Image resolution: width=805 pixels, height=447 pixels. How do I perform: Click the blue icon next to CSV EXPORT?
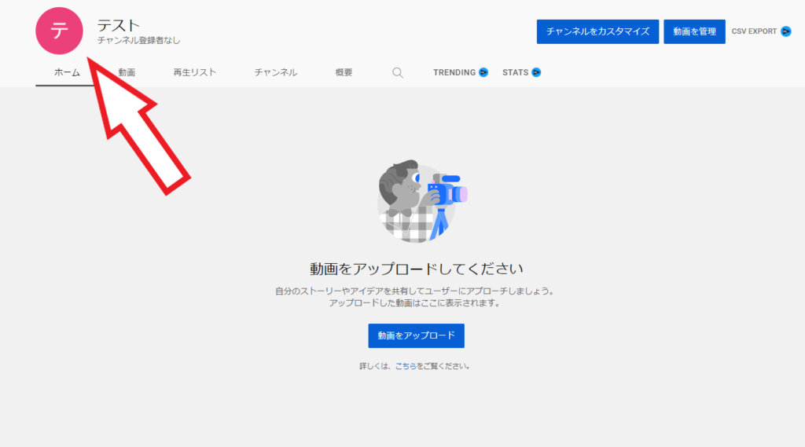point(785,31)
